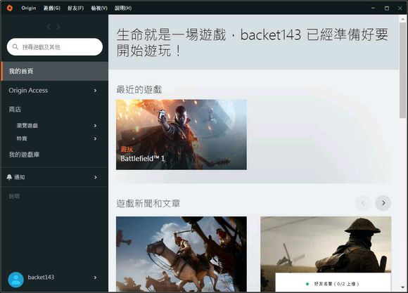Screen dimensions: 408x293
Task: Click the 搜尋遊戲及其他 search field
Action: click(x=55, y=47)
